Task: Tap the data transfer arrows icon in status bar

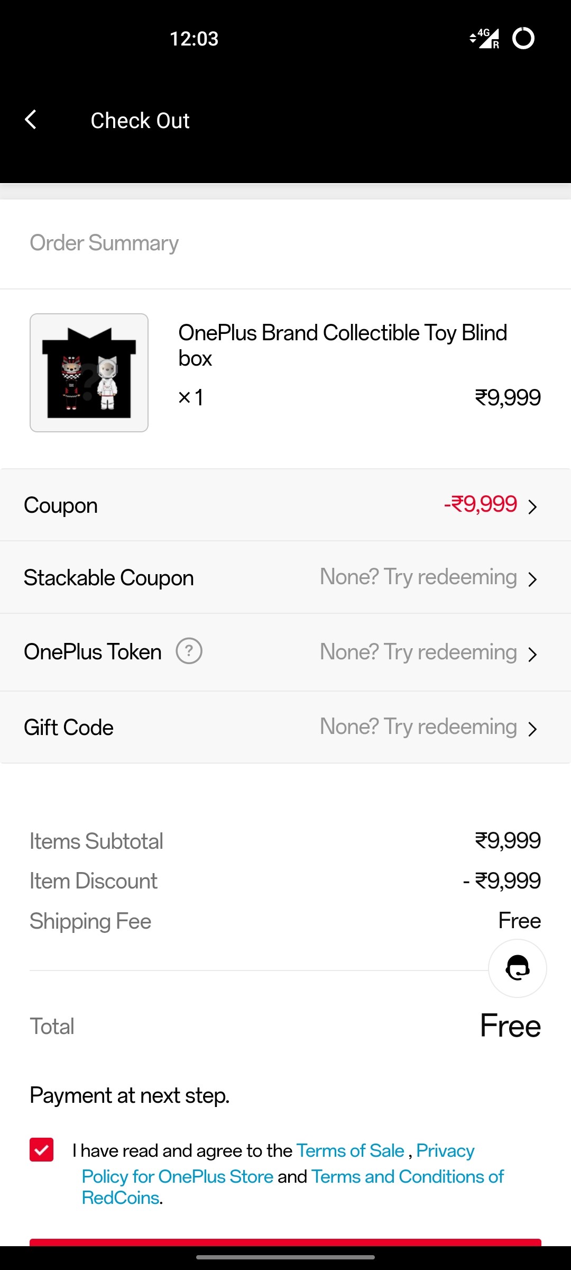Action: click(x=472, y=38)
